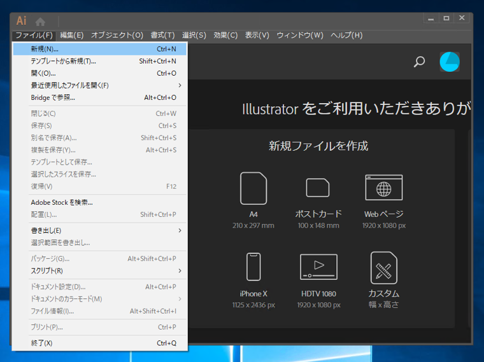Maximize the Illustrator window
This screenshot has height=362, width=484.
(x=446, y=18)
